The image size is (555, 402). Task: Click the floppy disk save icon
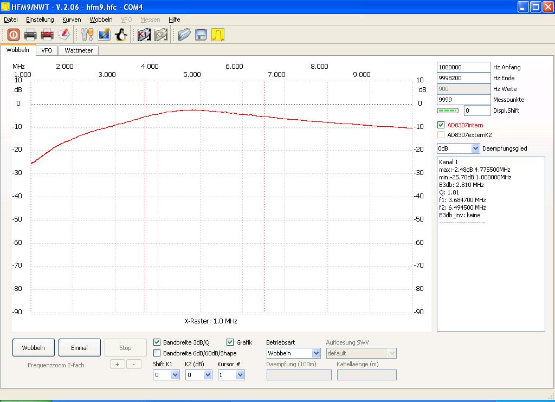(x=201, y=35)
